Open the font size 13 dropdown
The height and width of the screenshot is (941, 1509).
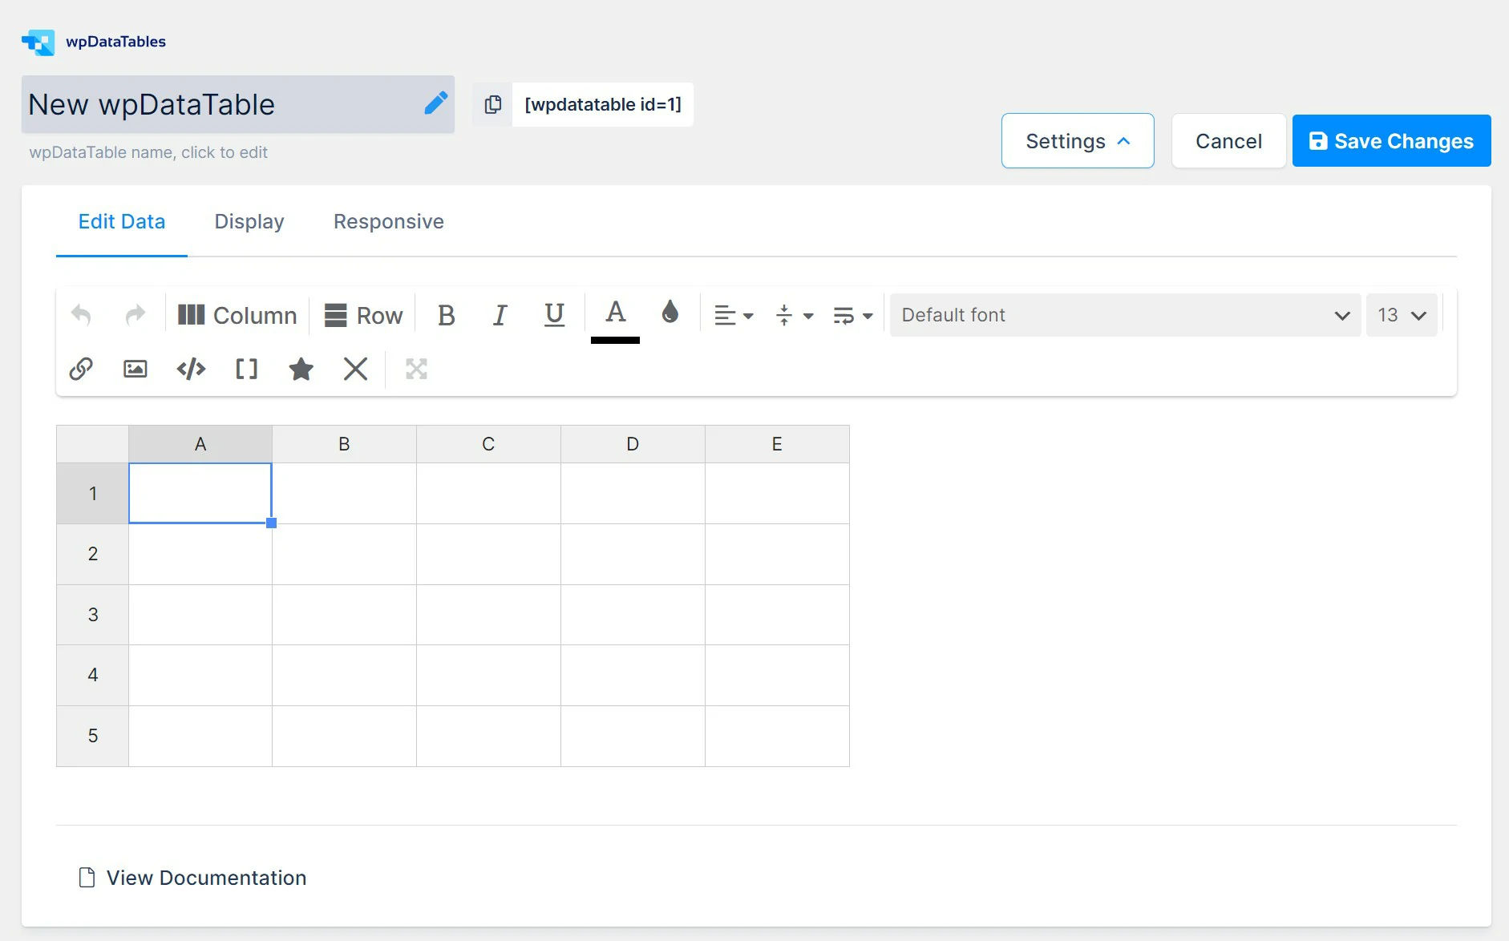coord(1402,315)
